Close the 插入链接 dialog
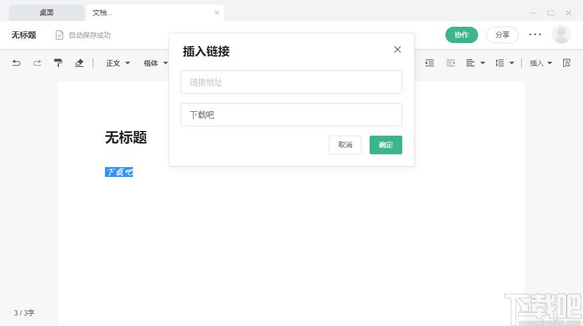The height and width of the screenshot is (326, 583). 397,49
